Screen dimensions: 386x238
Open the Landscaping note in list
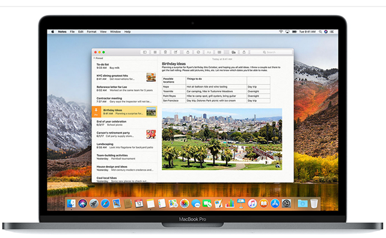(124, 146)
